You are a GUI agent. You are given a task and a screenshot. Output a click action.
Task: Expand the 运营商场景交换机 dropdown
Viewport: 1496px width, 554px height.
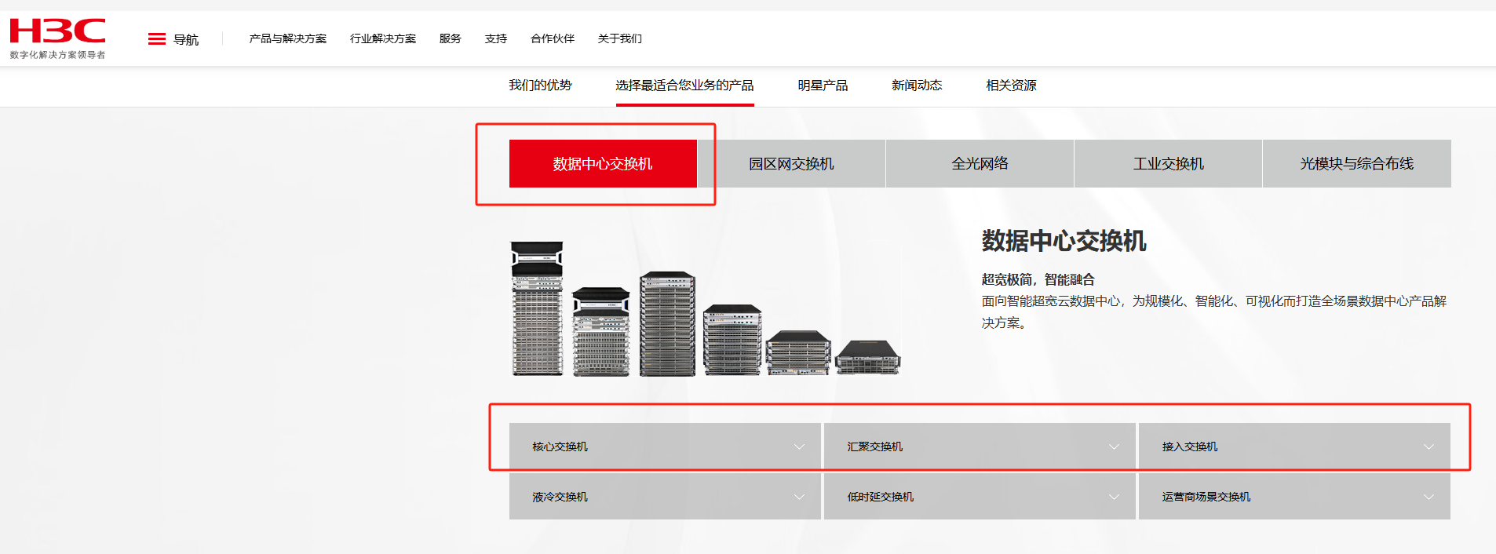[1294, 497]
